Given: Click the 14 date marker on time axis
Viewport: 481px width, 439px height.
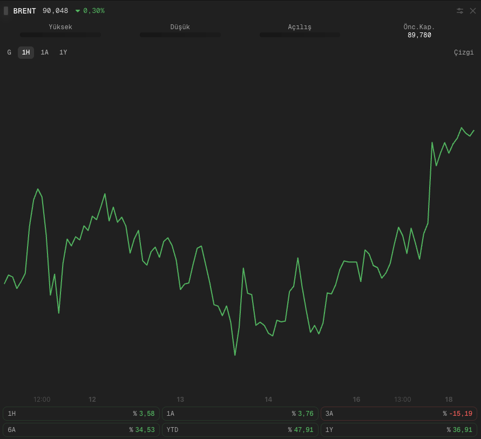Looking at the screenshot, I should 268,400.
